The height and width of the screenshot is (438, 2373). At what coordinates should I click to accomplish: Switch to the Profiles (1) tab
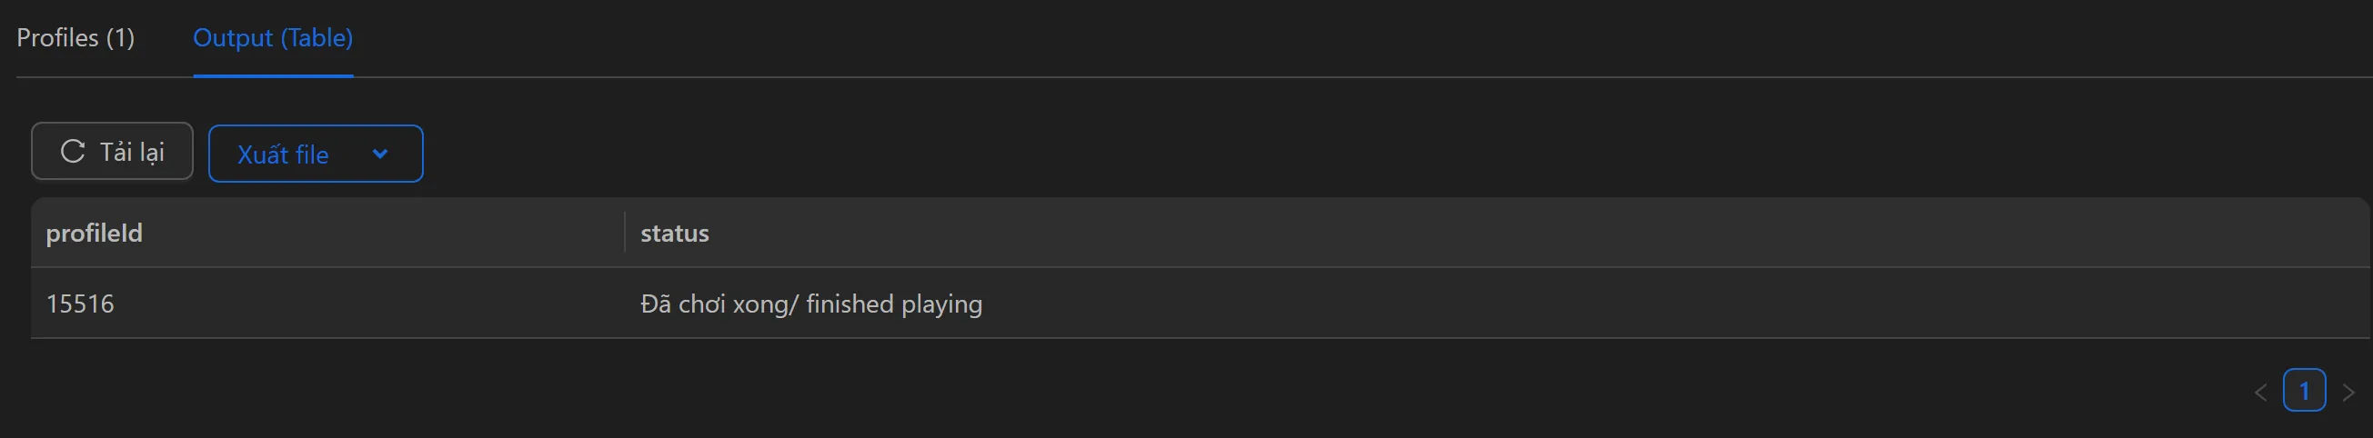(x=75, y=38)
